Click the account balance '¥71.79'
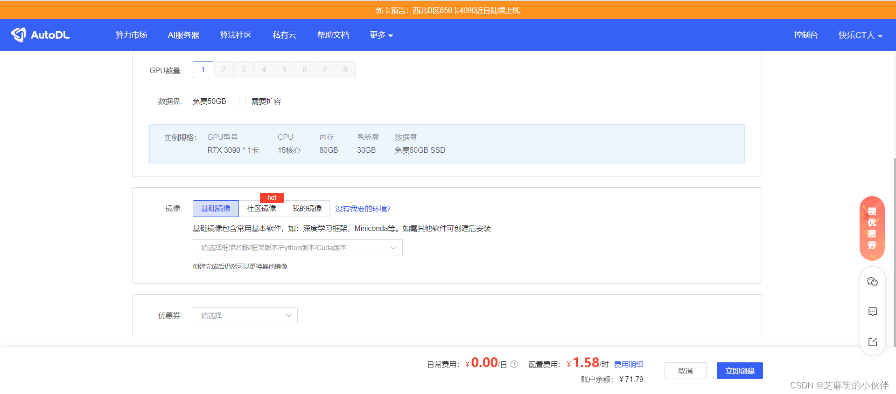 coord(631,379)
